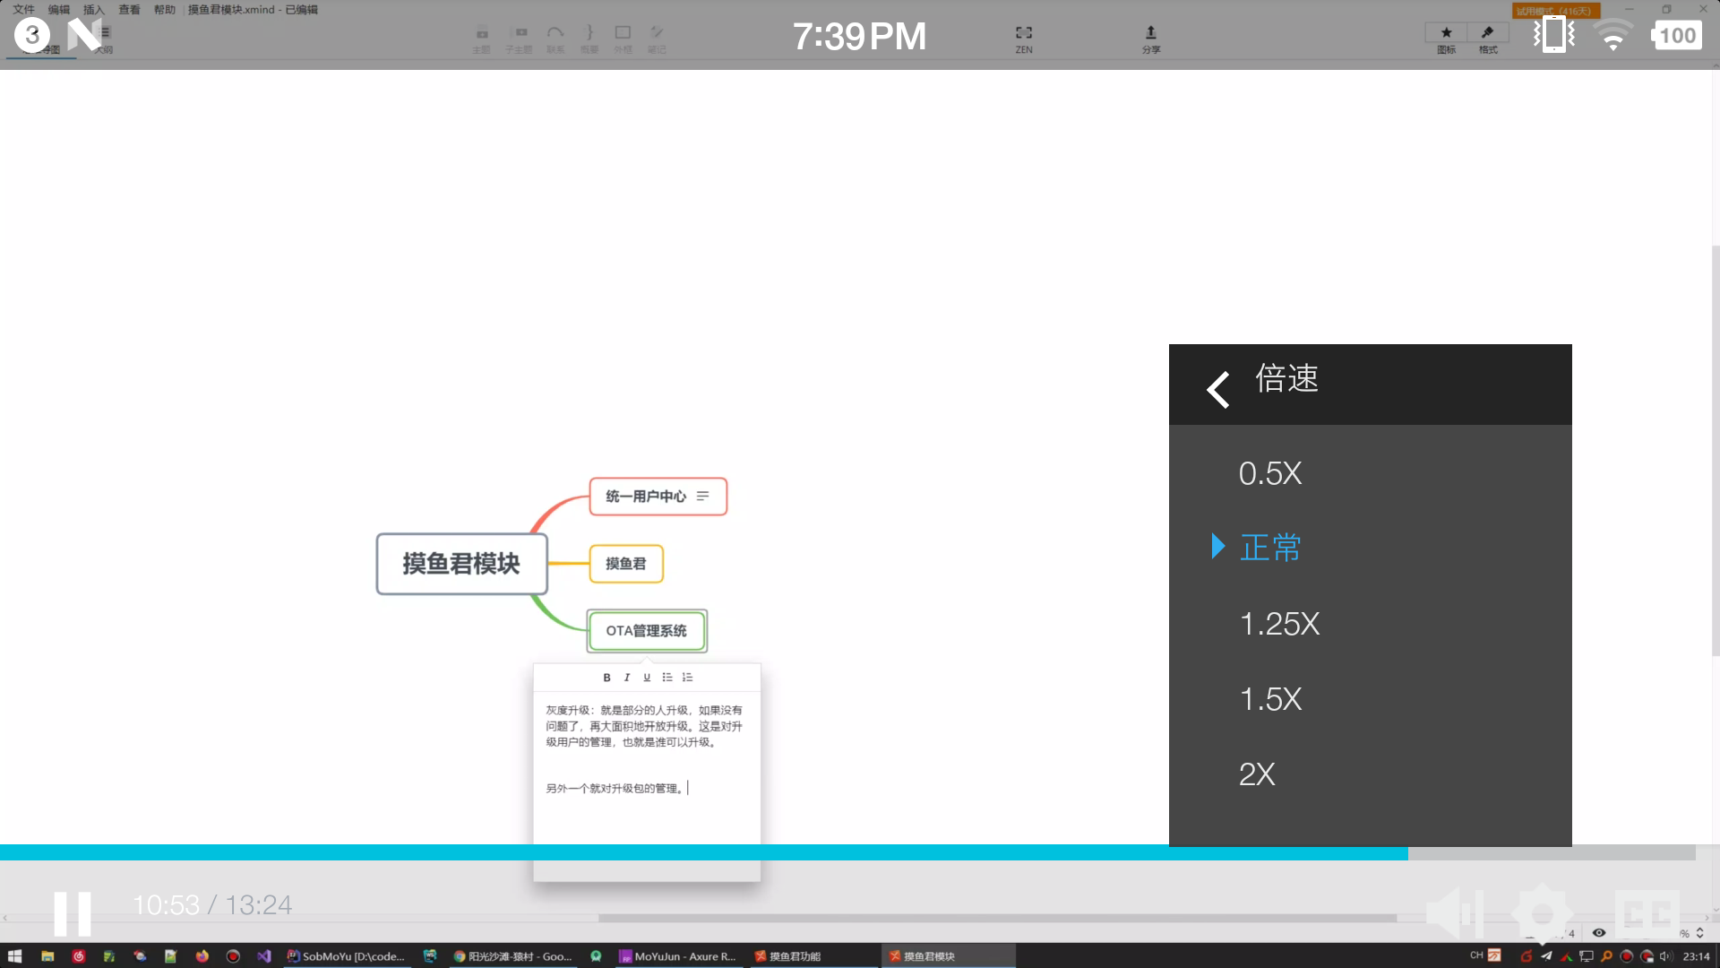Choose 1.25X playback speed
Image resolution: width=1720 pixels, height=968 pixels.
click(1279, 624)
